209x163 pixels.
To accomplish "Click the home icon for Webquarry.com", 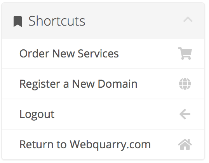I will coord(185,144).
